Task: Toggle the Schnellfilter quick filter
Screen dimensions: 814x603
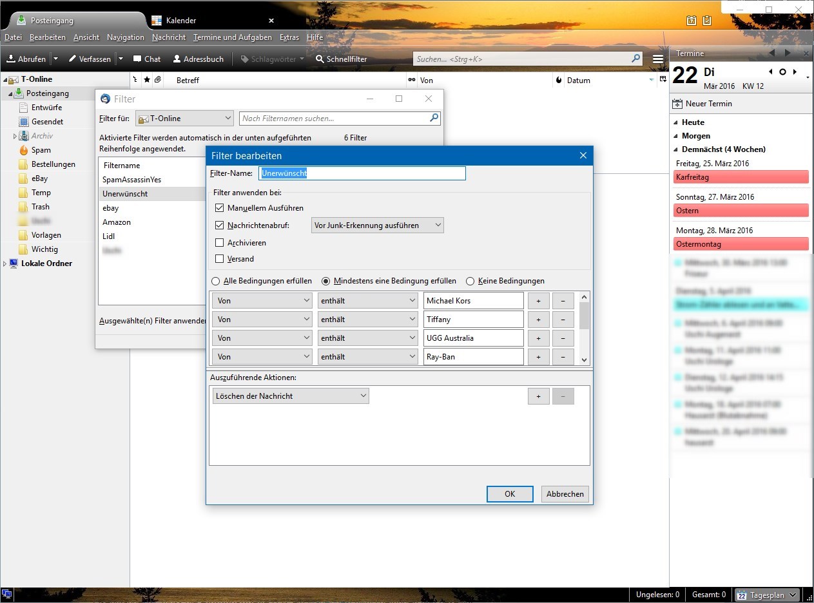Action: (x=341, y=59)
